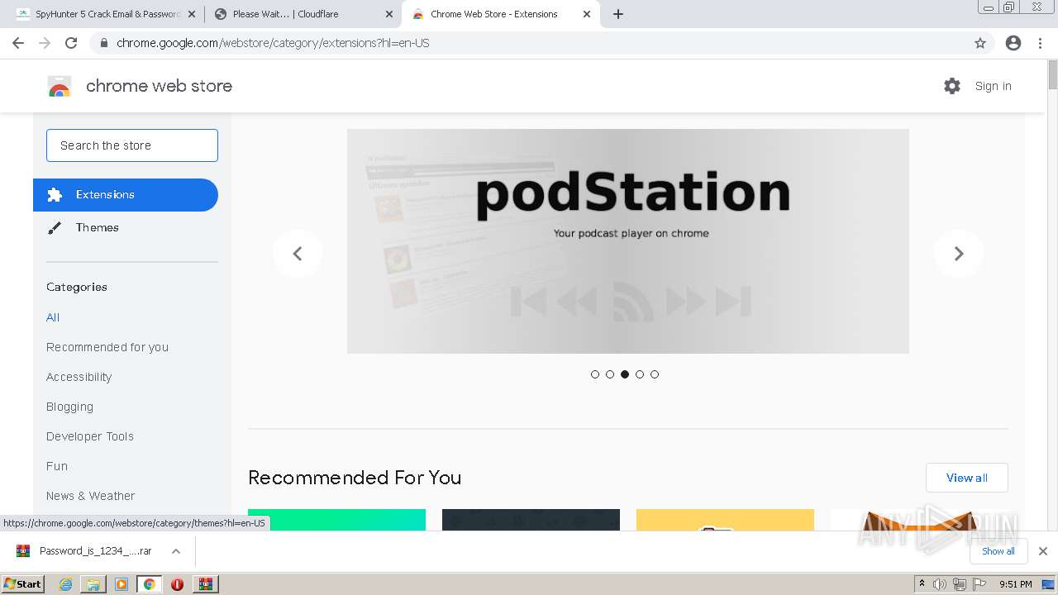Open the dark navy extension card thumbnail
Screen dimensions: 1058x595
[x=531, y=520]
